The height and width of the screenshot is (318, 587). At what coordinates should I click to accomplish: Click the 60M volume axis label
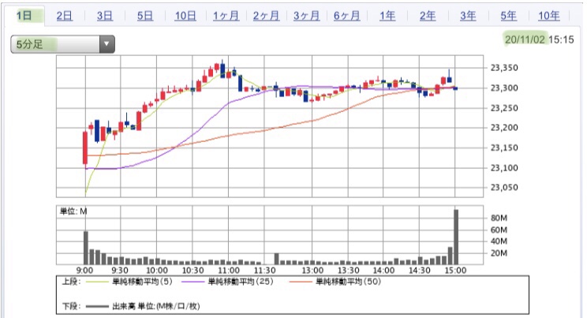[x=499, y=230]
